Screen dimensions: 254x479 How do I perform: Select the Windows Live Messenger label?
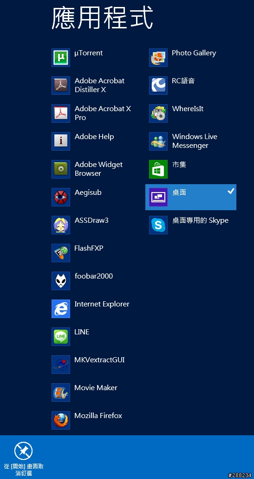pyautogui.click(x=195, y=141)
